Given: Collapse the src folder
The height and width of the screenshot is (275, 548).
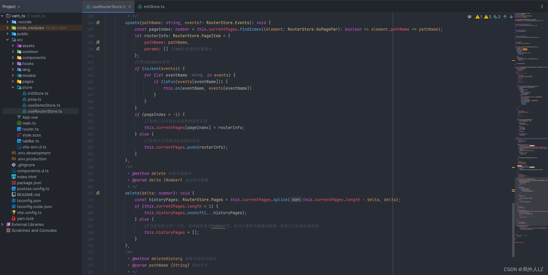Looking at the screenshot, I should [8, 40].
